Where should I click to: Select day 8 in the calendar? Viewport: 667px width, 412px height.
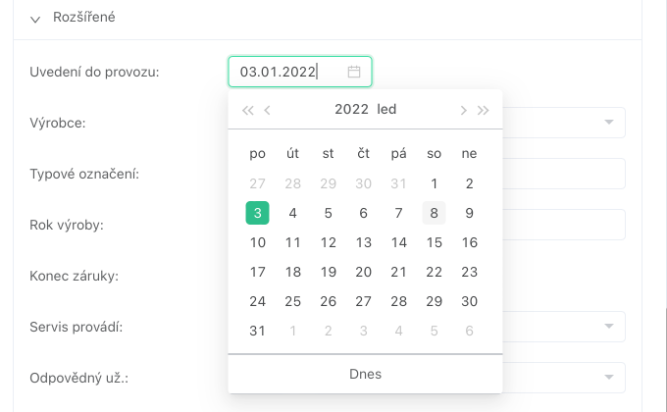point(435,213)
